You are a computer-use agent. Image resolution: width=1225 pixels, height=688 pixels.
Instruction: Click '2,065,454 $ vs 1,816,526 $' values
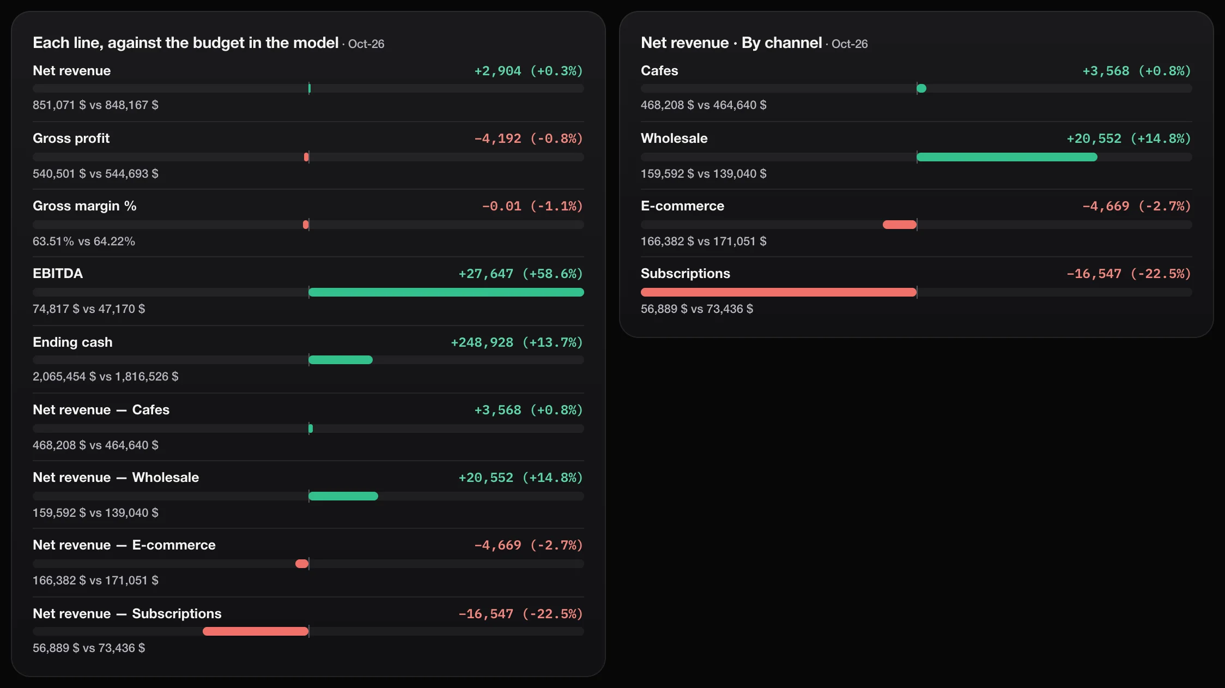tap(106, 376)
